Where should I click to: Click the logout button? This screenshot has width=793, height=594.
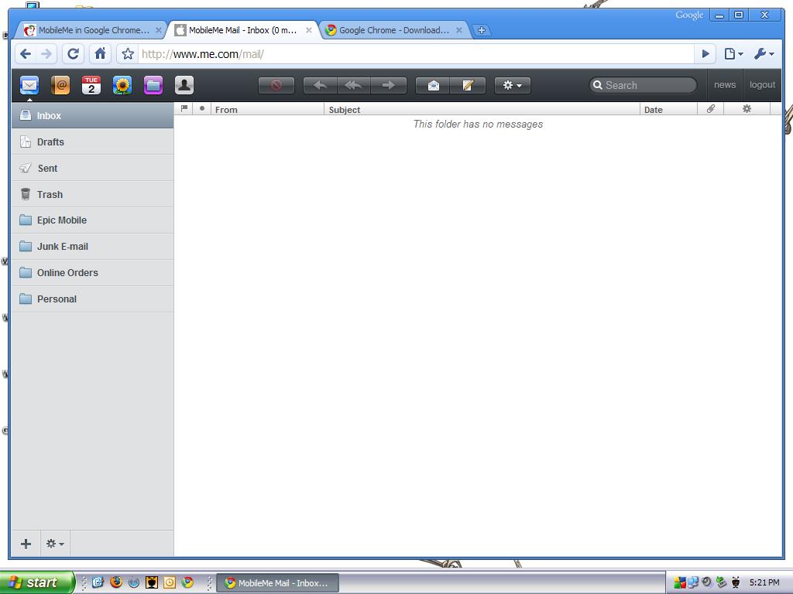[x=762, y=85]
